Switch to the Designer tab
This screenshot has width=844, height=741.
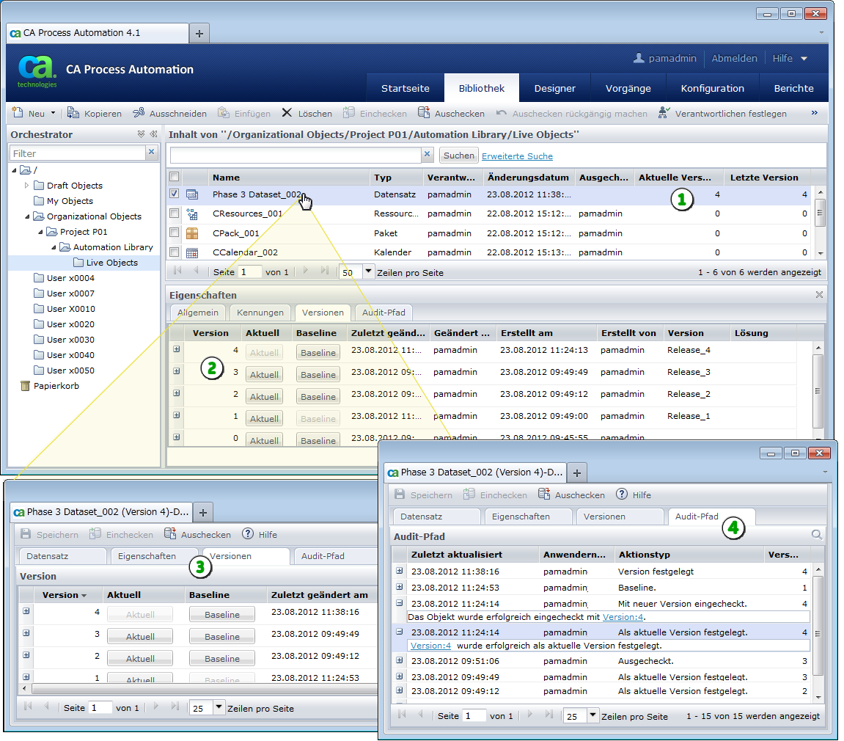tap(554, 88)
